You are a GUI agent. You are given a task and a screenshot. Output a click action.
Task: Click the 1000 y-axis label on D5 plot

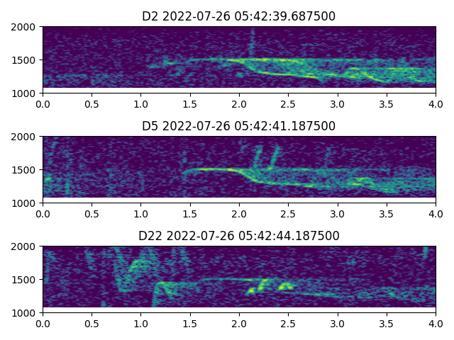coord(25,203)
